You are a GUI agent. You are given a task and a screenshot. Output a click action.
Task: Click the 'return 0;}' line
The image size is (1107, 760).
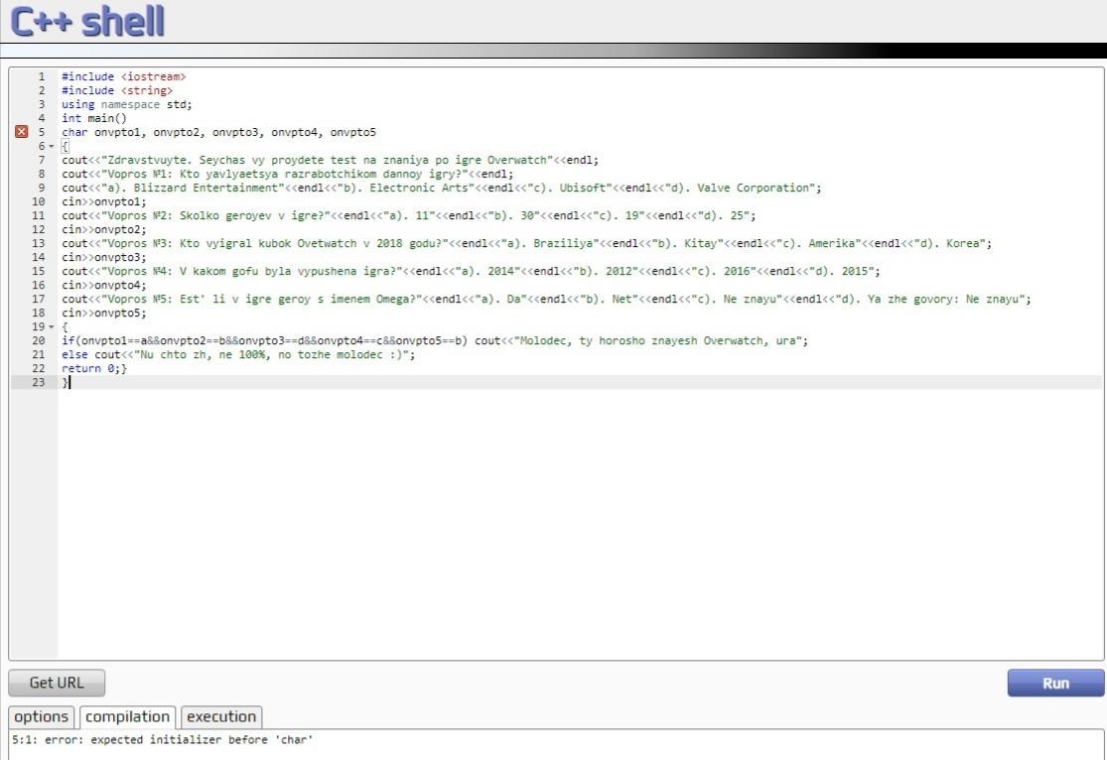click(x=94, y=368)
